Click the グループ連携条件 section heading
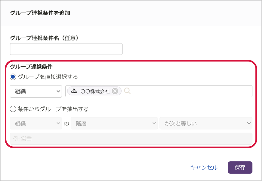The height and width of the screenshot is (181, 262). [x=31, y=66]
